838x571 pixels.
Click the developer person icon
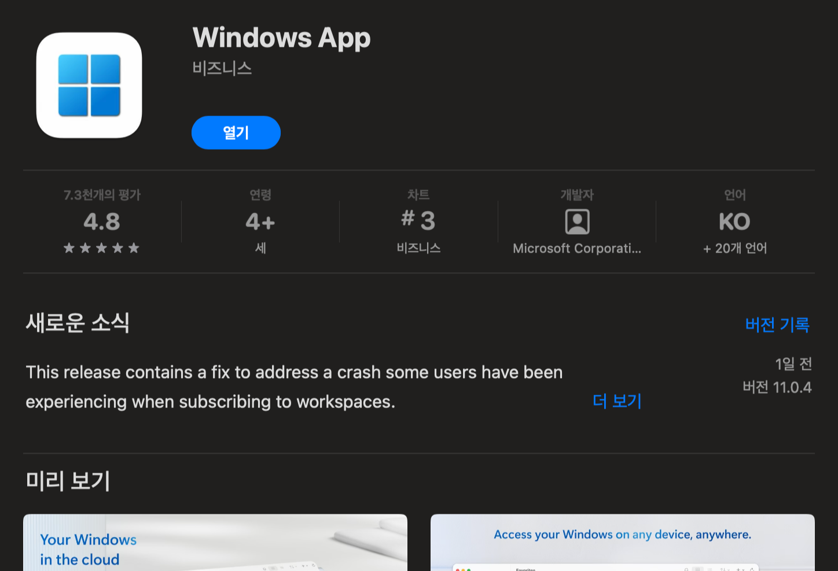(x=577, y=221)
